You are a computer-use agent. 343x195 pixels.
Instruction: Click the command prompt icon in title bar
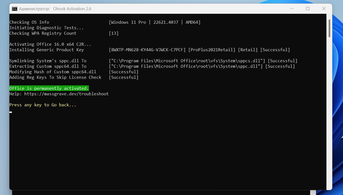point(15,9)
